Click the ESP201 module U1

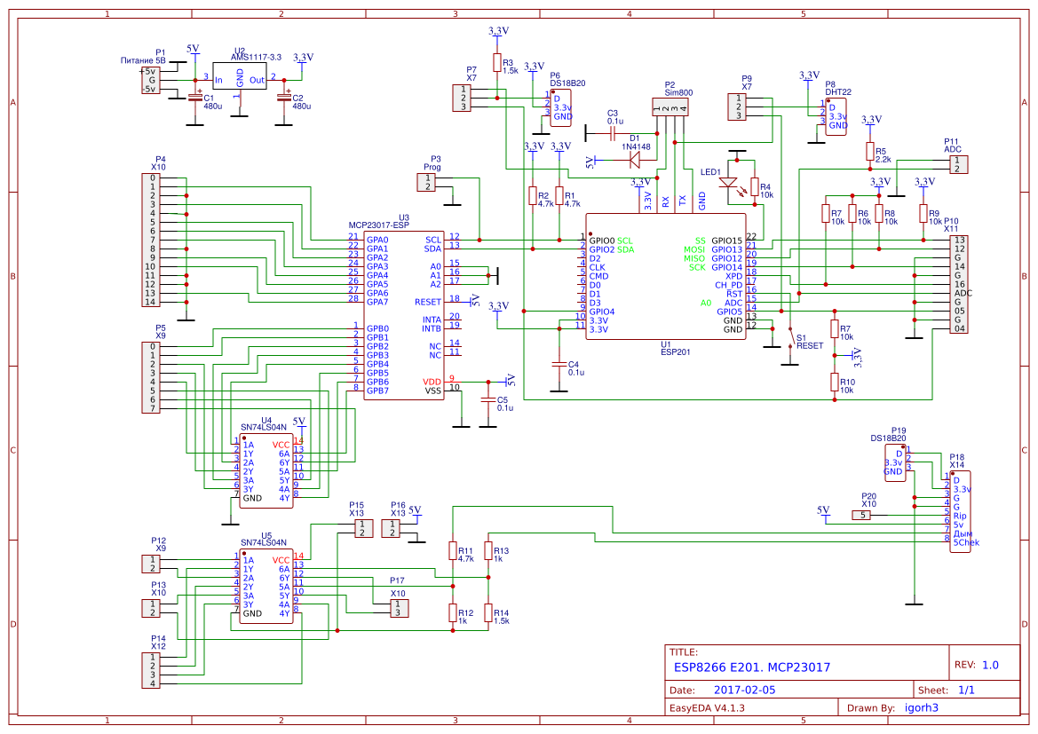click(x=666, y=275)
